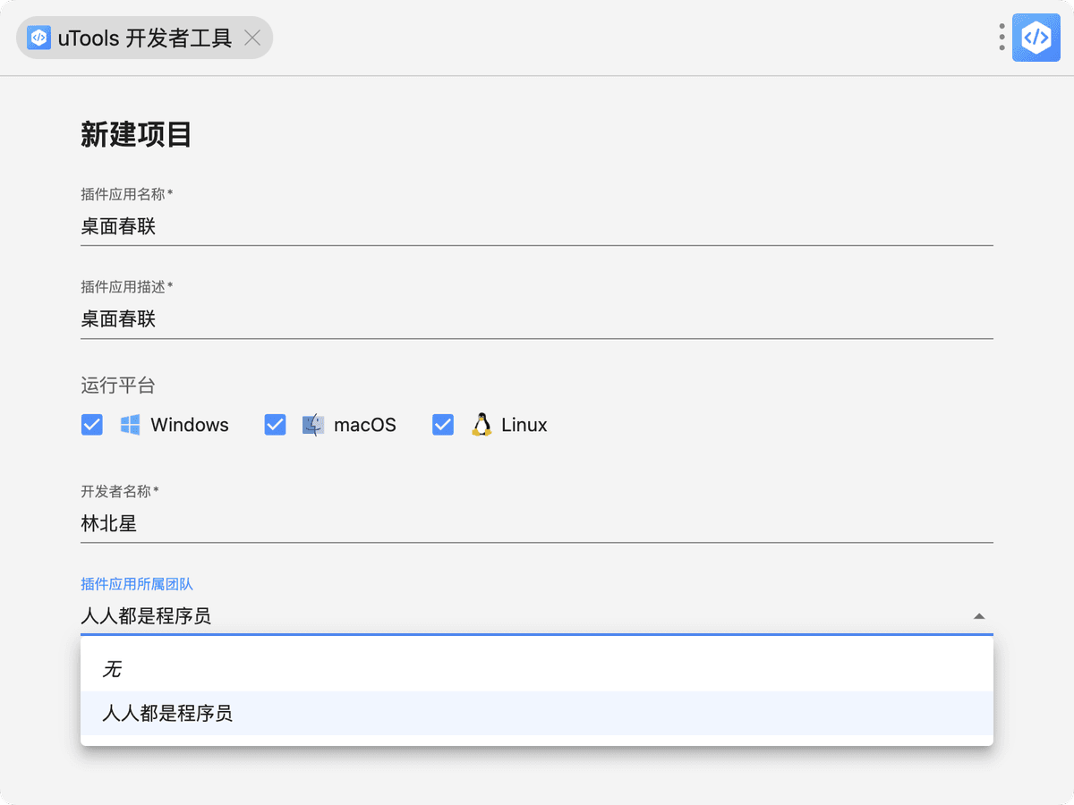The image size is (1074, 805).
Task: Disable the macOS platform checkbox
Action: tap(275, 425)
